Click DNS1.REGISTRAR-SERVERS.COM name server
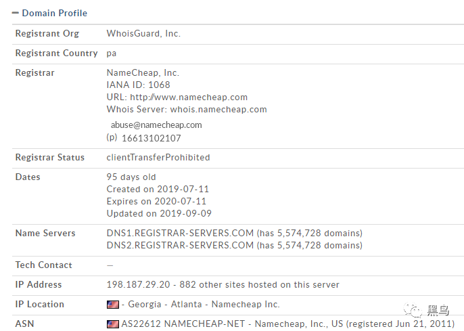Image resolution: width=464 pixels, height=331 pixels. tap(180, 233)
